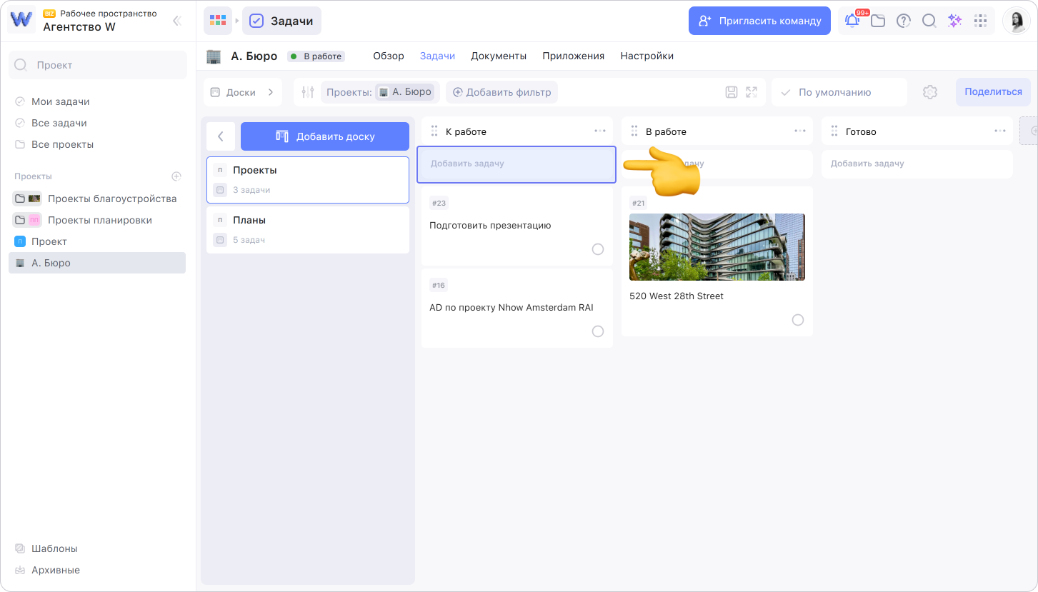Open the К работе column options menu

tap(599, 131)
